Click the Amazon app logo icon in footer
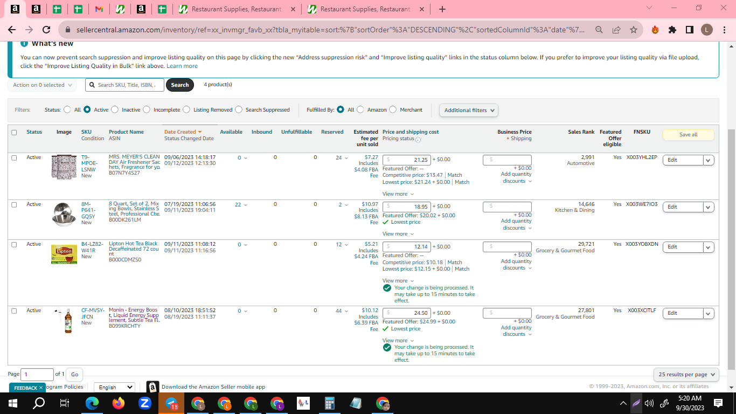This screenshot has width=736, height=414. 152,387
